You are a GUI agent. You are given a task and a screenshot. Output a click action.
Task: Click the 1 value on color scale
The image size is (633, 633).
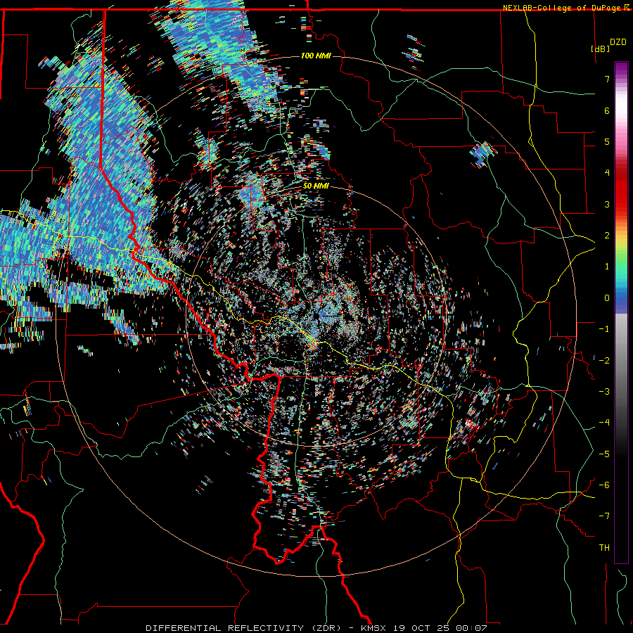(607, 267)
